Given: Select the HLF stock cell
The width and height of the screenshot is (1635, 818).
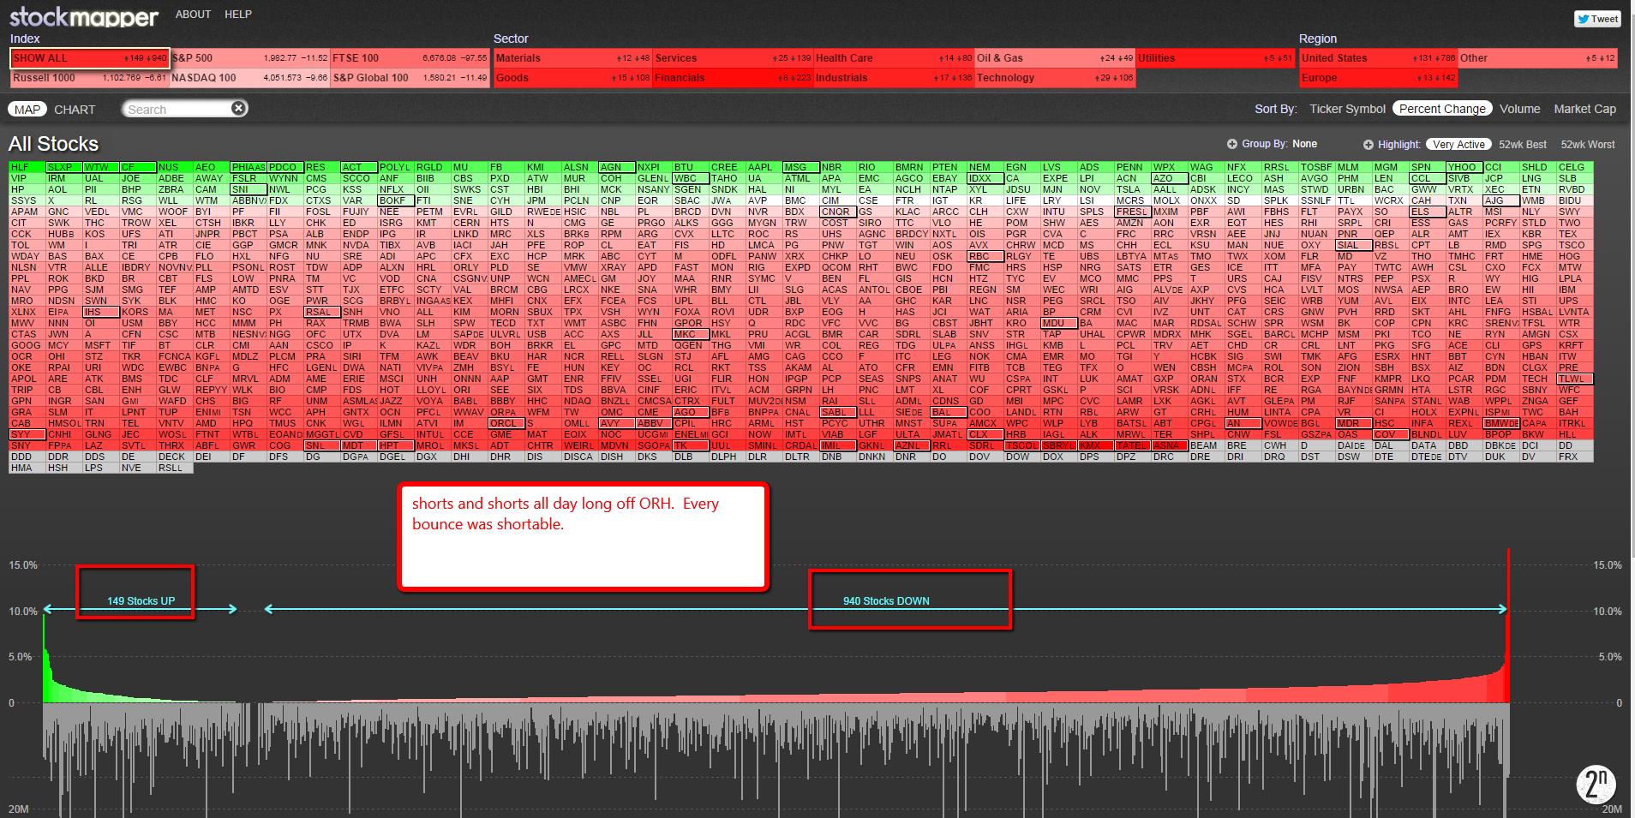Looking at the screenshot, I should tap(27, 168).
